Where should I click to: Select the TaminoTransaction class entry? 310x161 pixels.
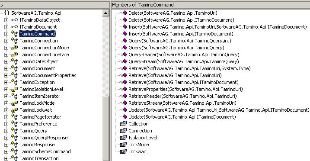coord(39,158)
